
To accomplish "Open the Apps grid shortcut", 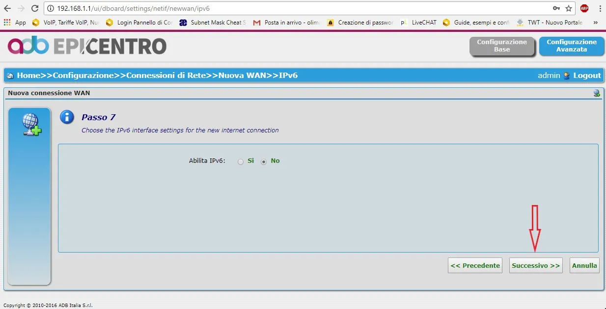I will click(7, 22).
